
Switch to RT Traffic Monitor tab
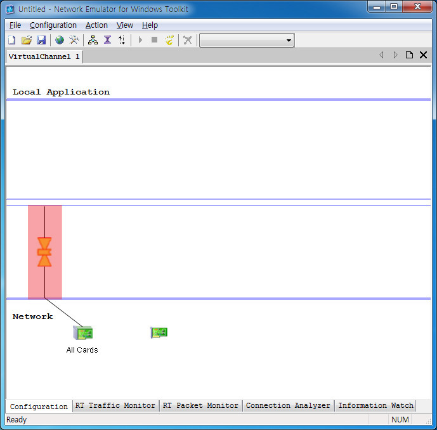point(115,405)
